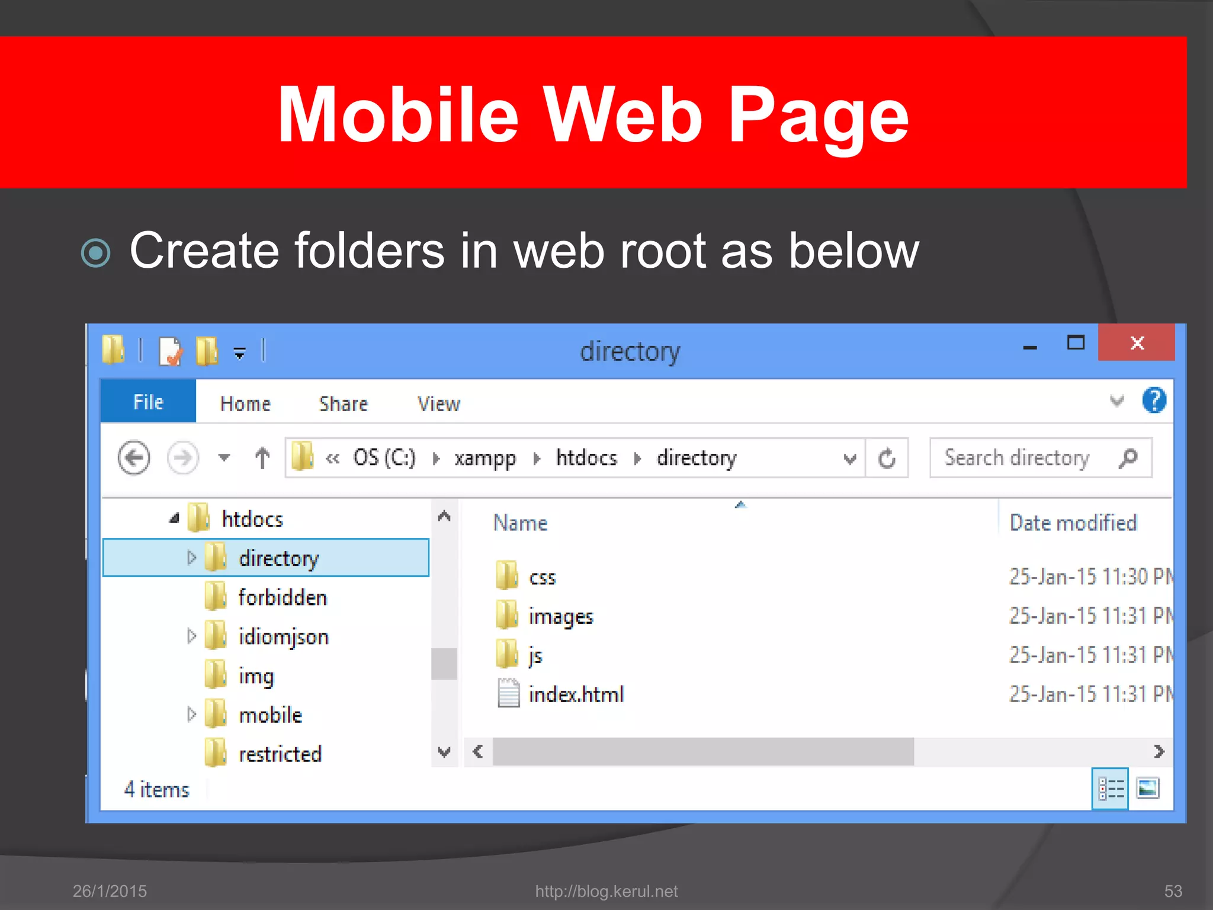
Task: Click the New folder quick access icon
Action: coord(207,351)
